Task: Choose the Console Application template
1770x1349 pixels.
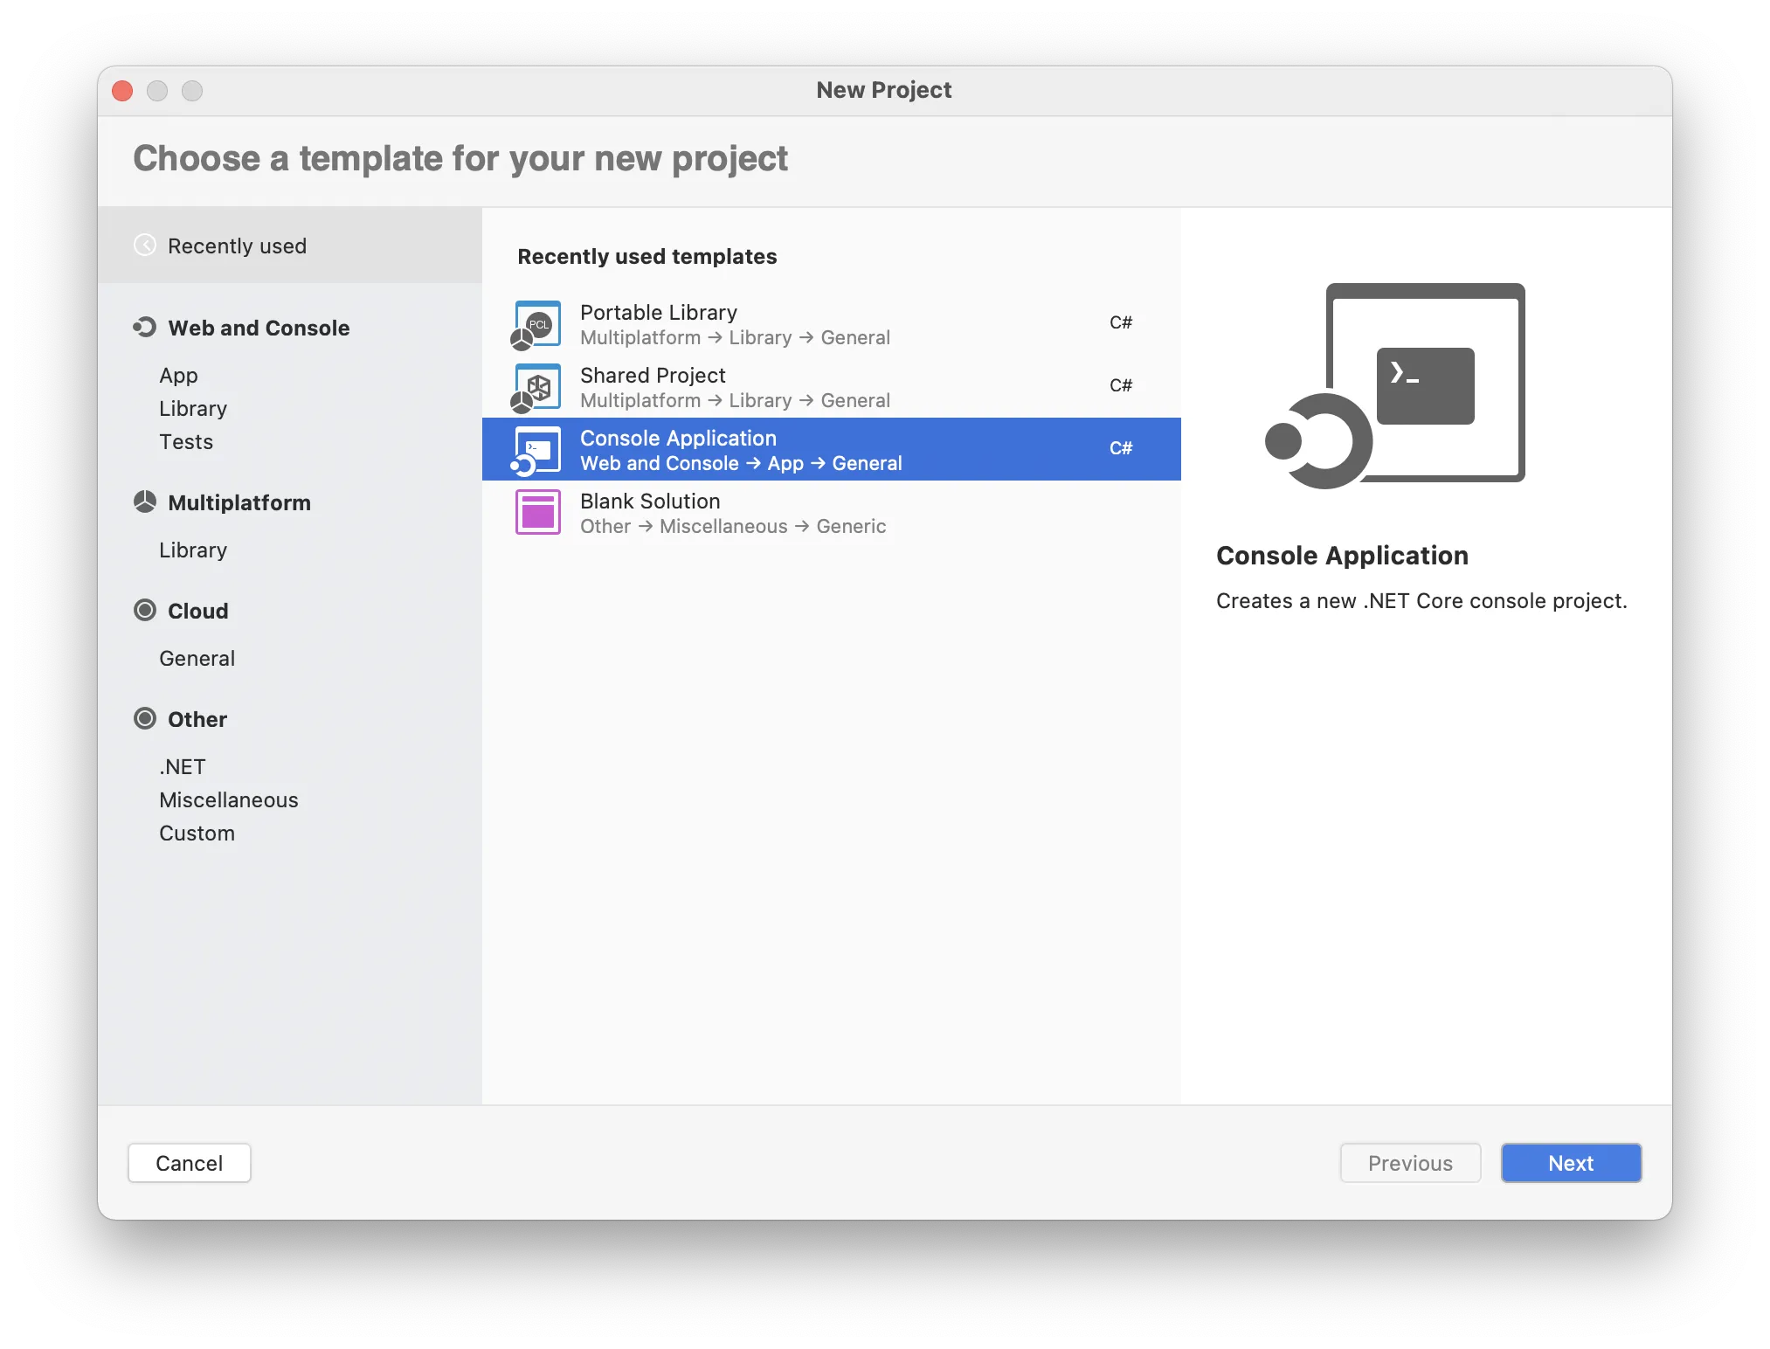Action: [832, 449]
